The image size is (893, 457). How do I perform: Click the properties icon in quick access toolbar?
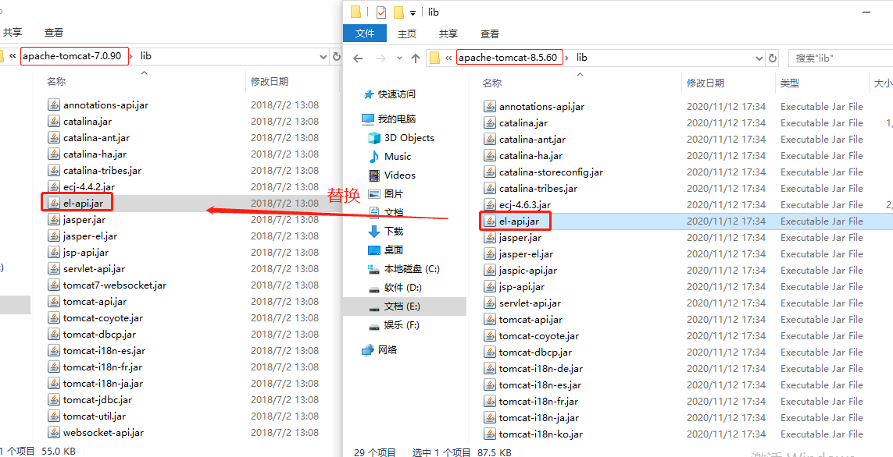point(381,12)
